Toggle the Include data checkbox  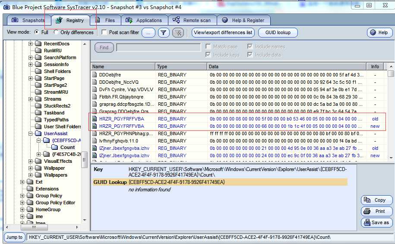(x=250, y=54)
